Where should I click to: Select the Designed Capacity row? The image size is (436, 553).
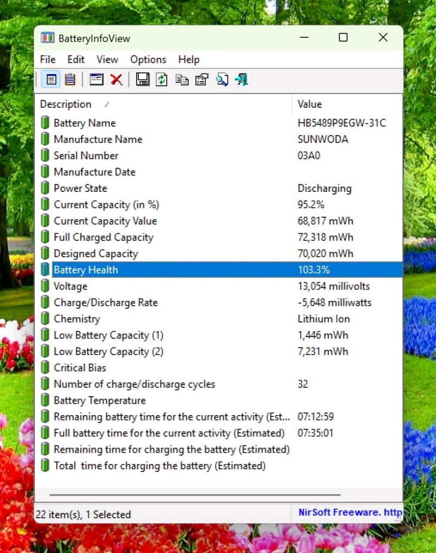(96, 253)
